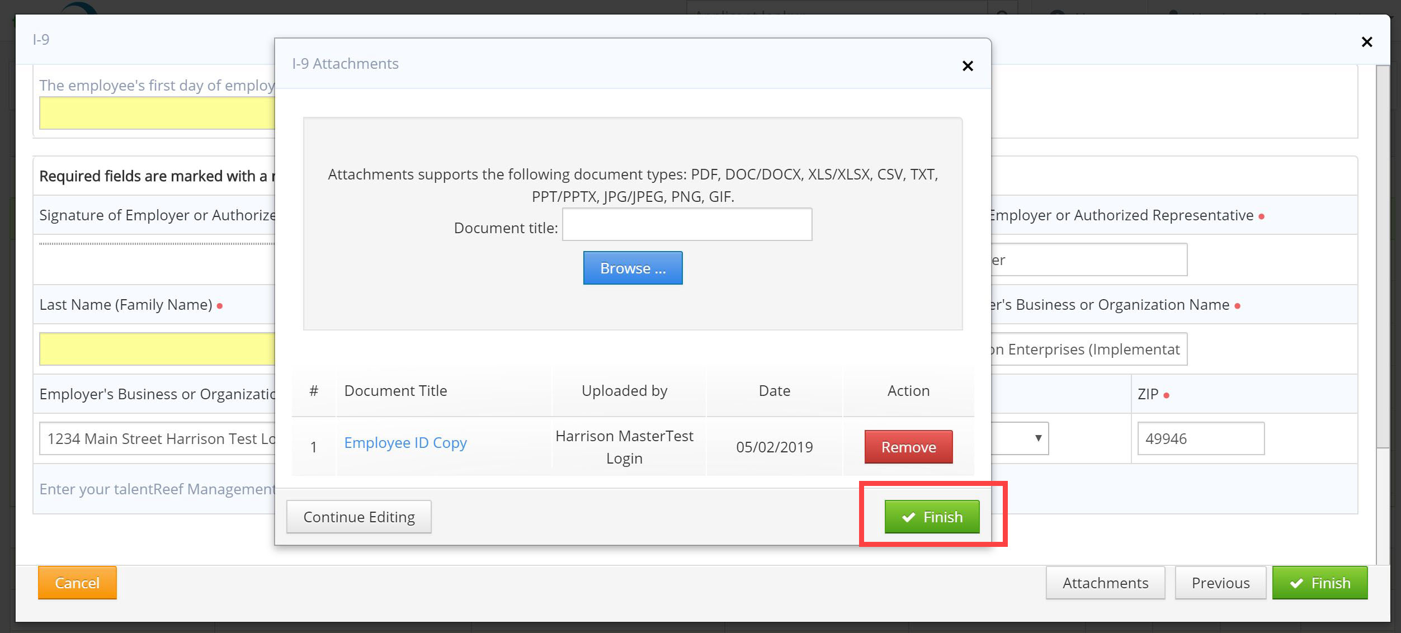Click the ZIP field containing 49946
Image resolution: width=1401 pixels, height=633 pixels.
(1200, 438)
